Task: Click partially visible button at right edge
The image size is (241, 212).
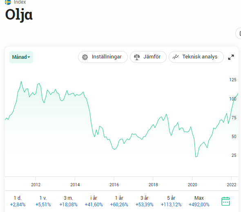Action: tap(239, 33)
